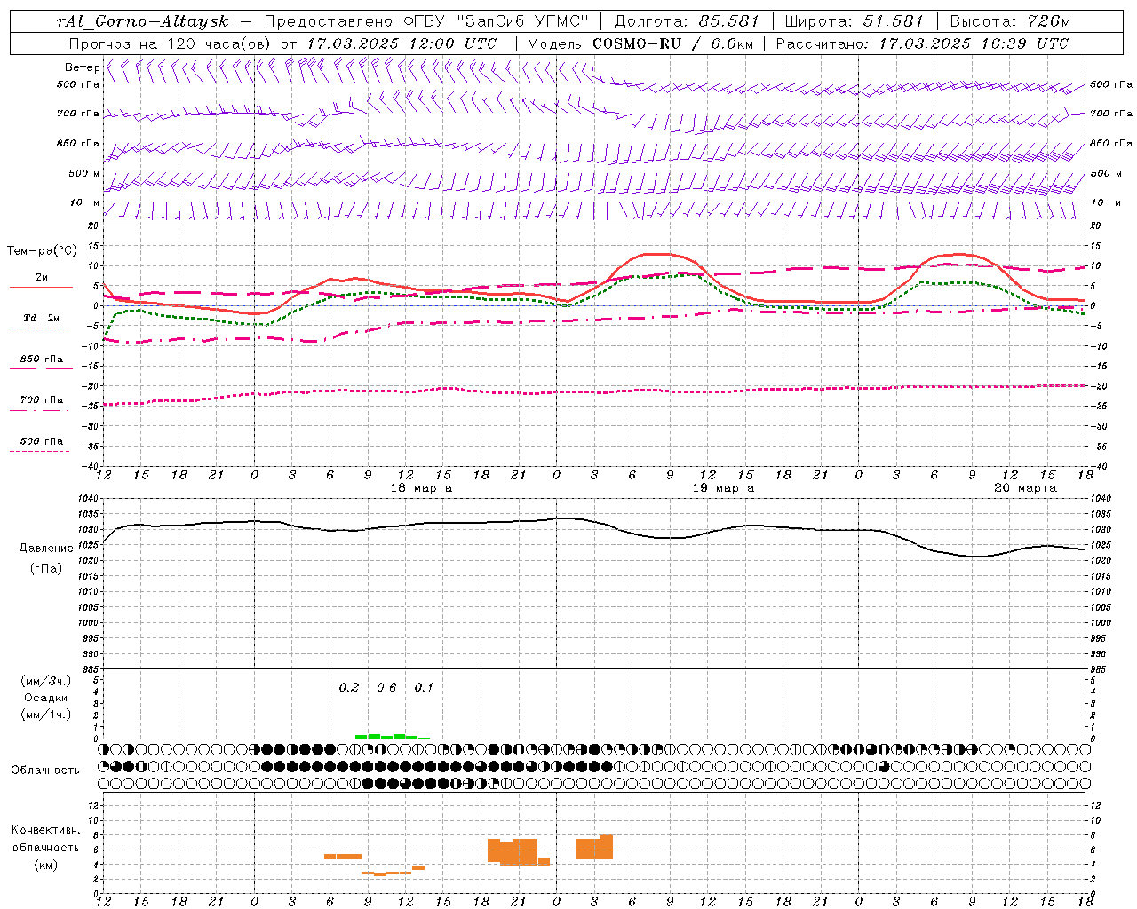Click the model label COSMO-RU / 6.6км

point(673,43)
